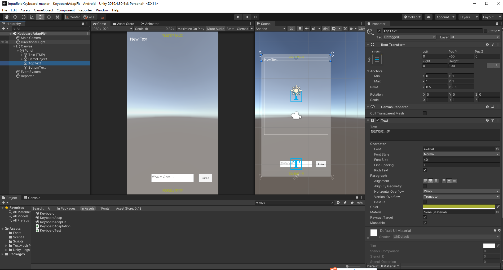Open Vertical Overflow Truncate dropdown
Viewport: 503px width, 270px height.
tap(461, 197)
